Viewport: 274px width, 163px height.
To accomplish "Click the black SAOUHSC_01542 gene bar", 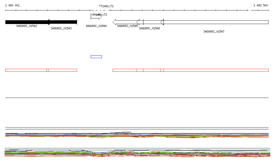I will tap(26, 22).
